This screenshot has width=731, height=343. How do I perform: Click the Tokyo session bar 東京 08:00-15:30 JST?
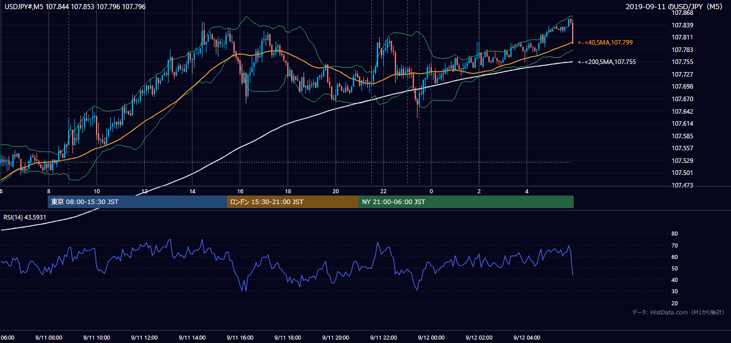click(137, 202)
